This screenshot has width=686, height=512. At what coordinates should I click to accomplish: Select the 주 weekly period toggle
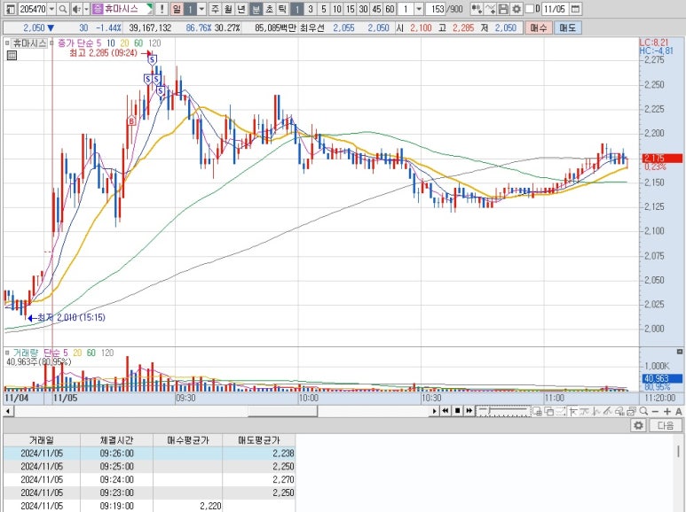click(x=215, y=9)
